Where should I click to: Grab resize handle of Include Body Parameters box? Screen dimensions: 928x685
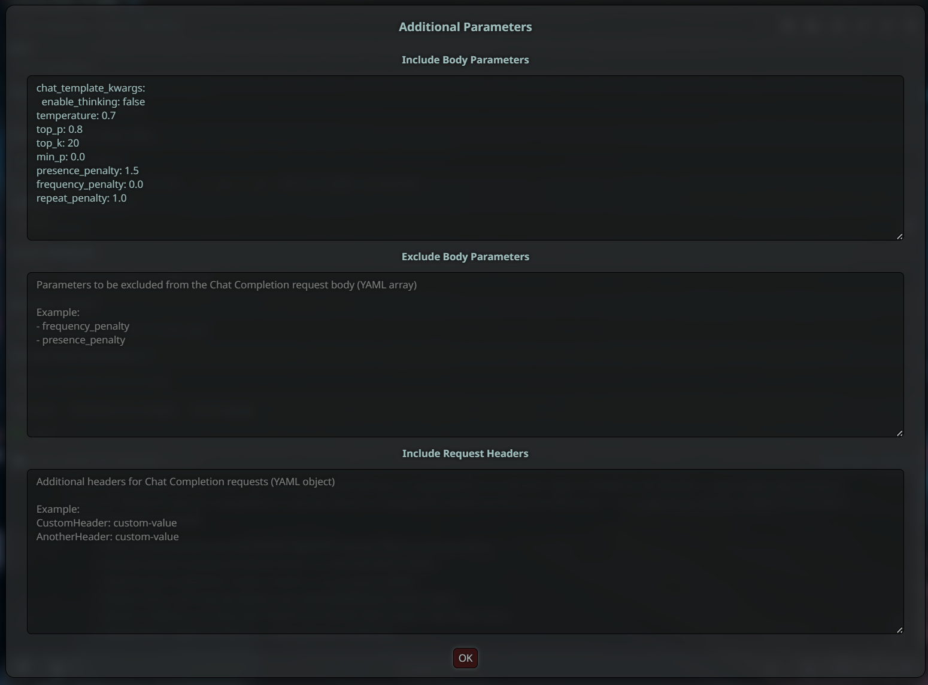pyautogui.click(x=899, y=236)
